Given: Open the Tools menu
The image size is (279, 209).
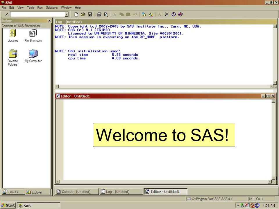Looking at the screenshot, I should [x=31, y=8].
